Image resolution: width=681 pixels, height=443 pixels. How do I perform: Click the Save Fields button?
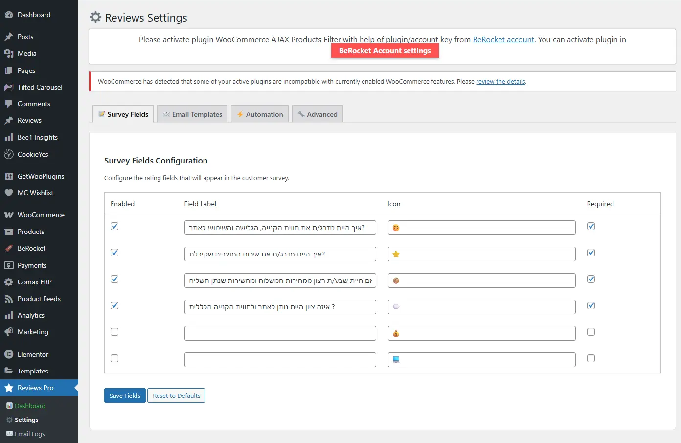[x=125, y=396]
